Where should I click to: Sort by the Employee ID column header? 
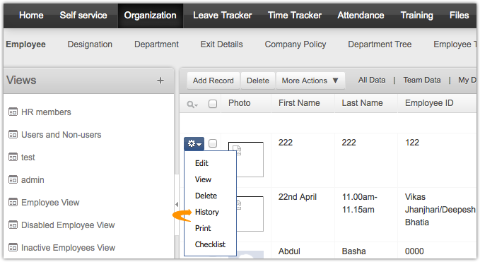429,103
